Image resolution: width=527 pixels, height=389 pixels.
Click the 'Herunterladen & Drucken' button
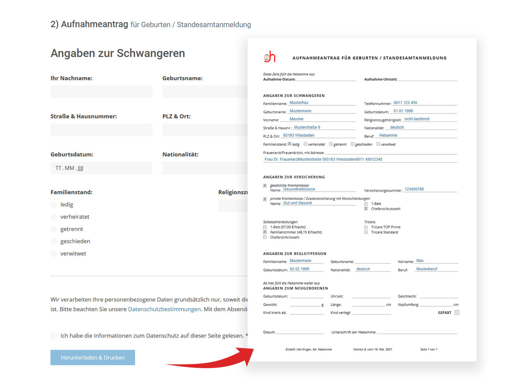(93, 358)
